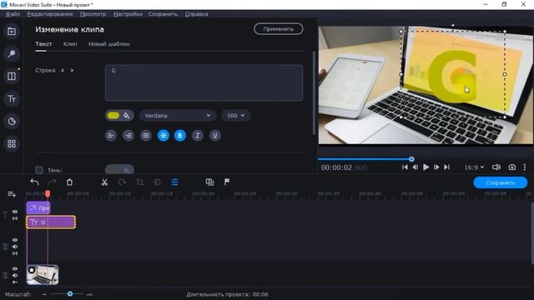Toggle underline formatting
This screenshot has width=534, height=300.
215,136
